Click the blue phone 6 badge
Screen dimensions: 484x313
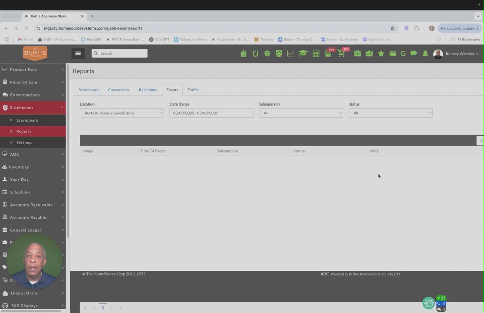pos(441,304)
